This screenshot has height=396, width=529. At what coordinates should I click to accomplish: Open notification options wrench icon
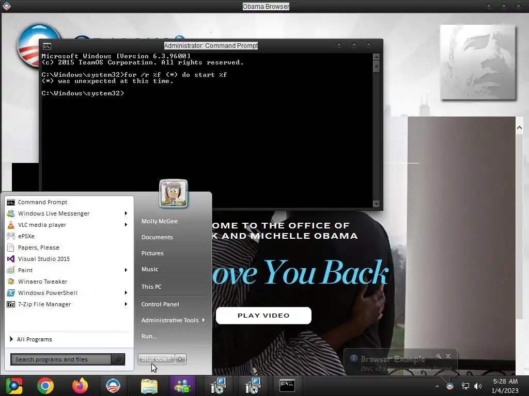pos(438,356)
